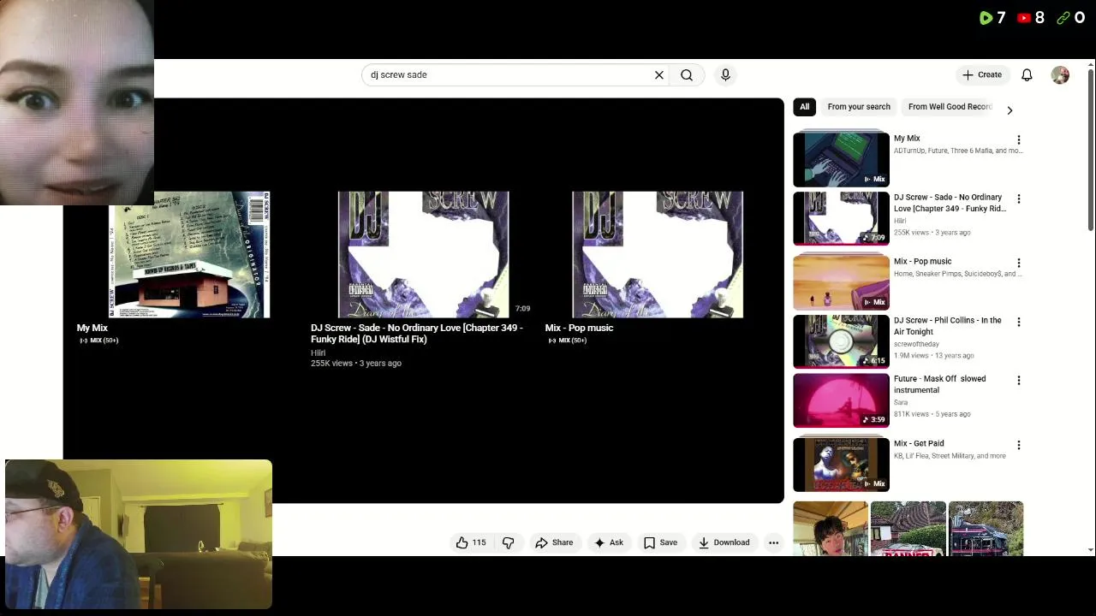Click the end-screen 'Mix - Pop music' thumbnail in the player

[658, 254]
